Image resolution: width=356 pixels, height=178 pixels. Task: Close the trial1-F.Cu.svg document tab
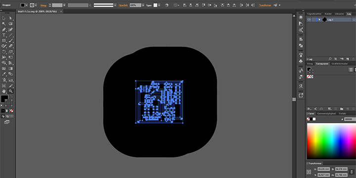tap(61, 11)
